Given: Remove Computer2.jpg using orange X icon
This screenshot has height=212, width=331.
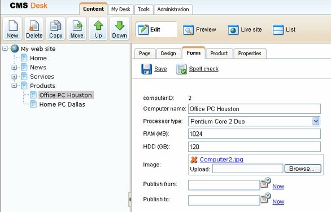Looking at the screenshot, I should point(194,160).
